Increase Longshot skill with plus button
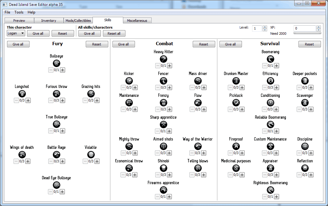328x206 pixels. 28,100
